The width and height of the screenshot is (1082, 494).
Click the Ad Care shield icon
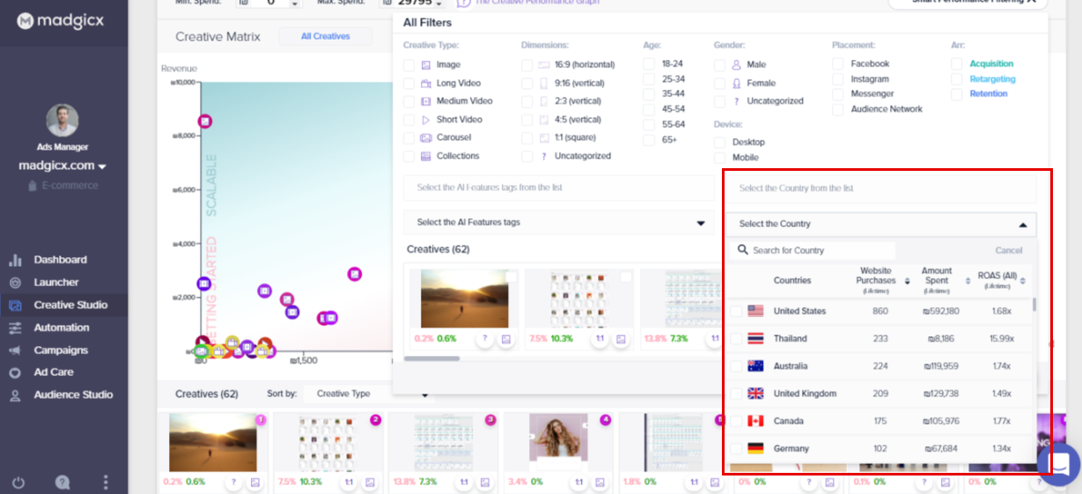(x=15, y=372)
